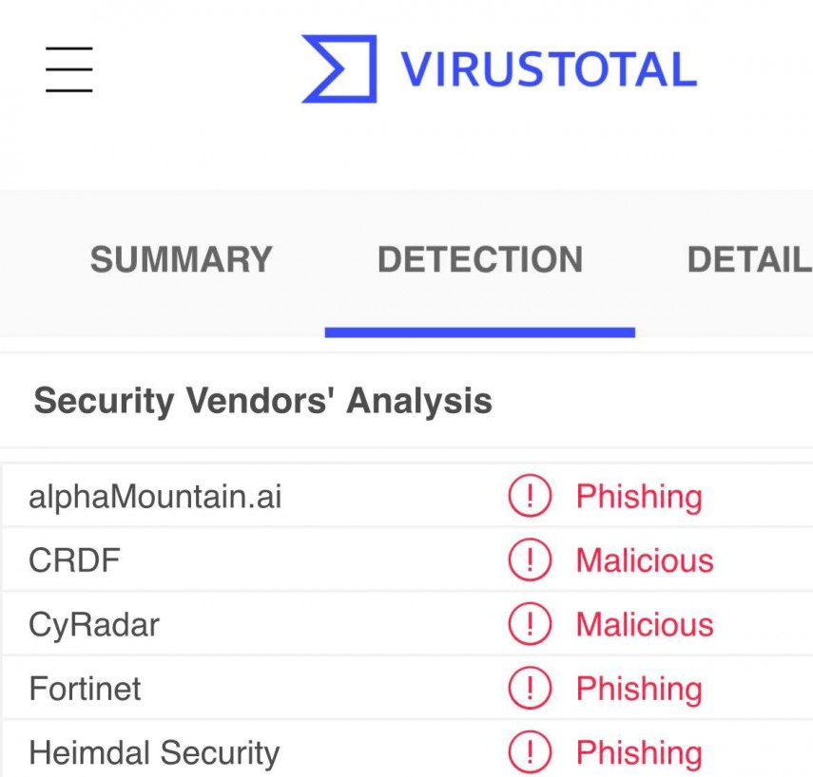Click the CyRadar exclamation icon
The height and width of the screenshot is (777, 813).
click(530, 624)
